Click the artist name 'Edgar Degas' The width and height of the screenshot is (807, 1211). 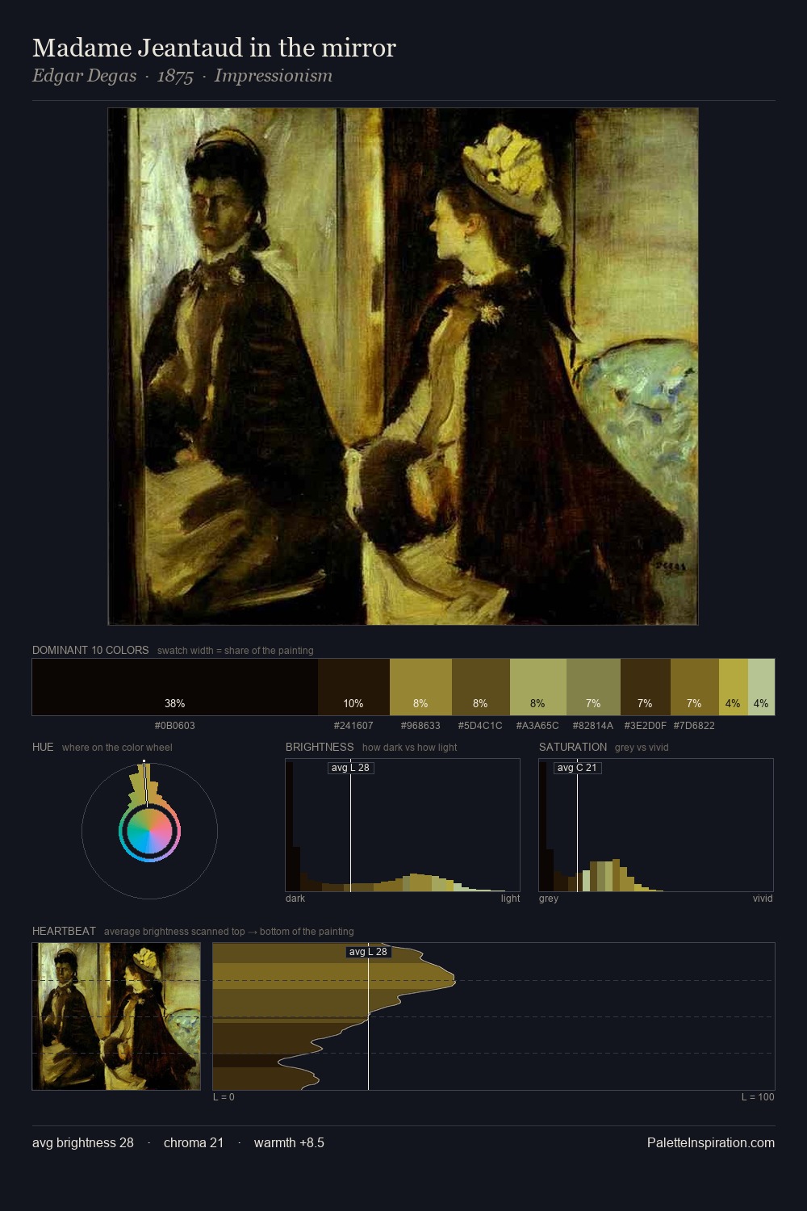[84, 76]
